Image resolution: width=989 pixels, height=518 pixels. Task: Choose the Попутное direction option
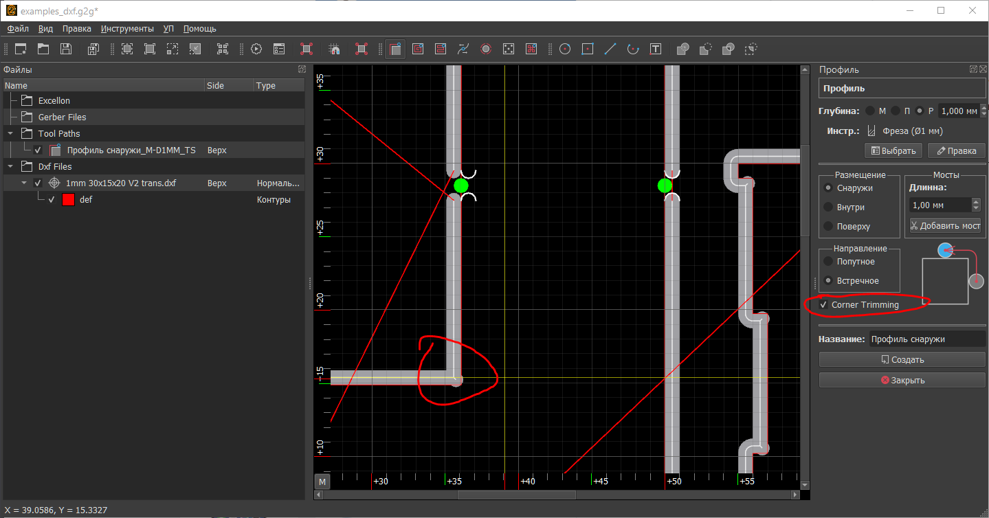coord(828,262)
